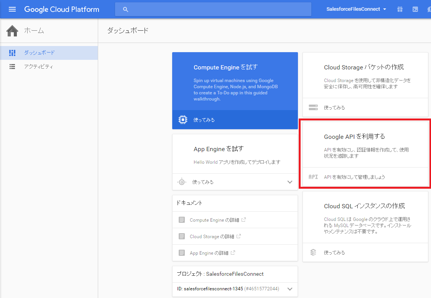The height and width of the screenshot is (298, 431).
Task: Click the dashboard grid icon in sidebar
Action: click(12, 53)
